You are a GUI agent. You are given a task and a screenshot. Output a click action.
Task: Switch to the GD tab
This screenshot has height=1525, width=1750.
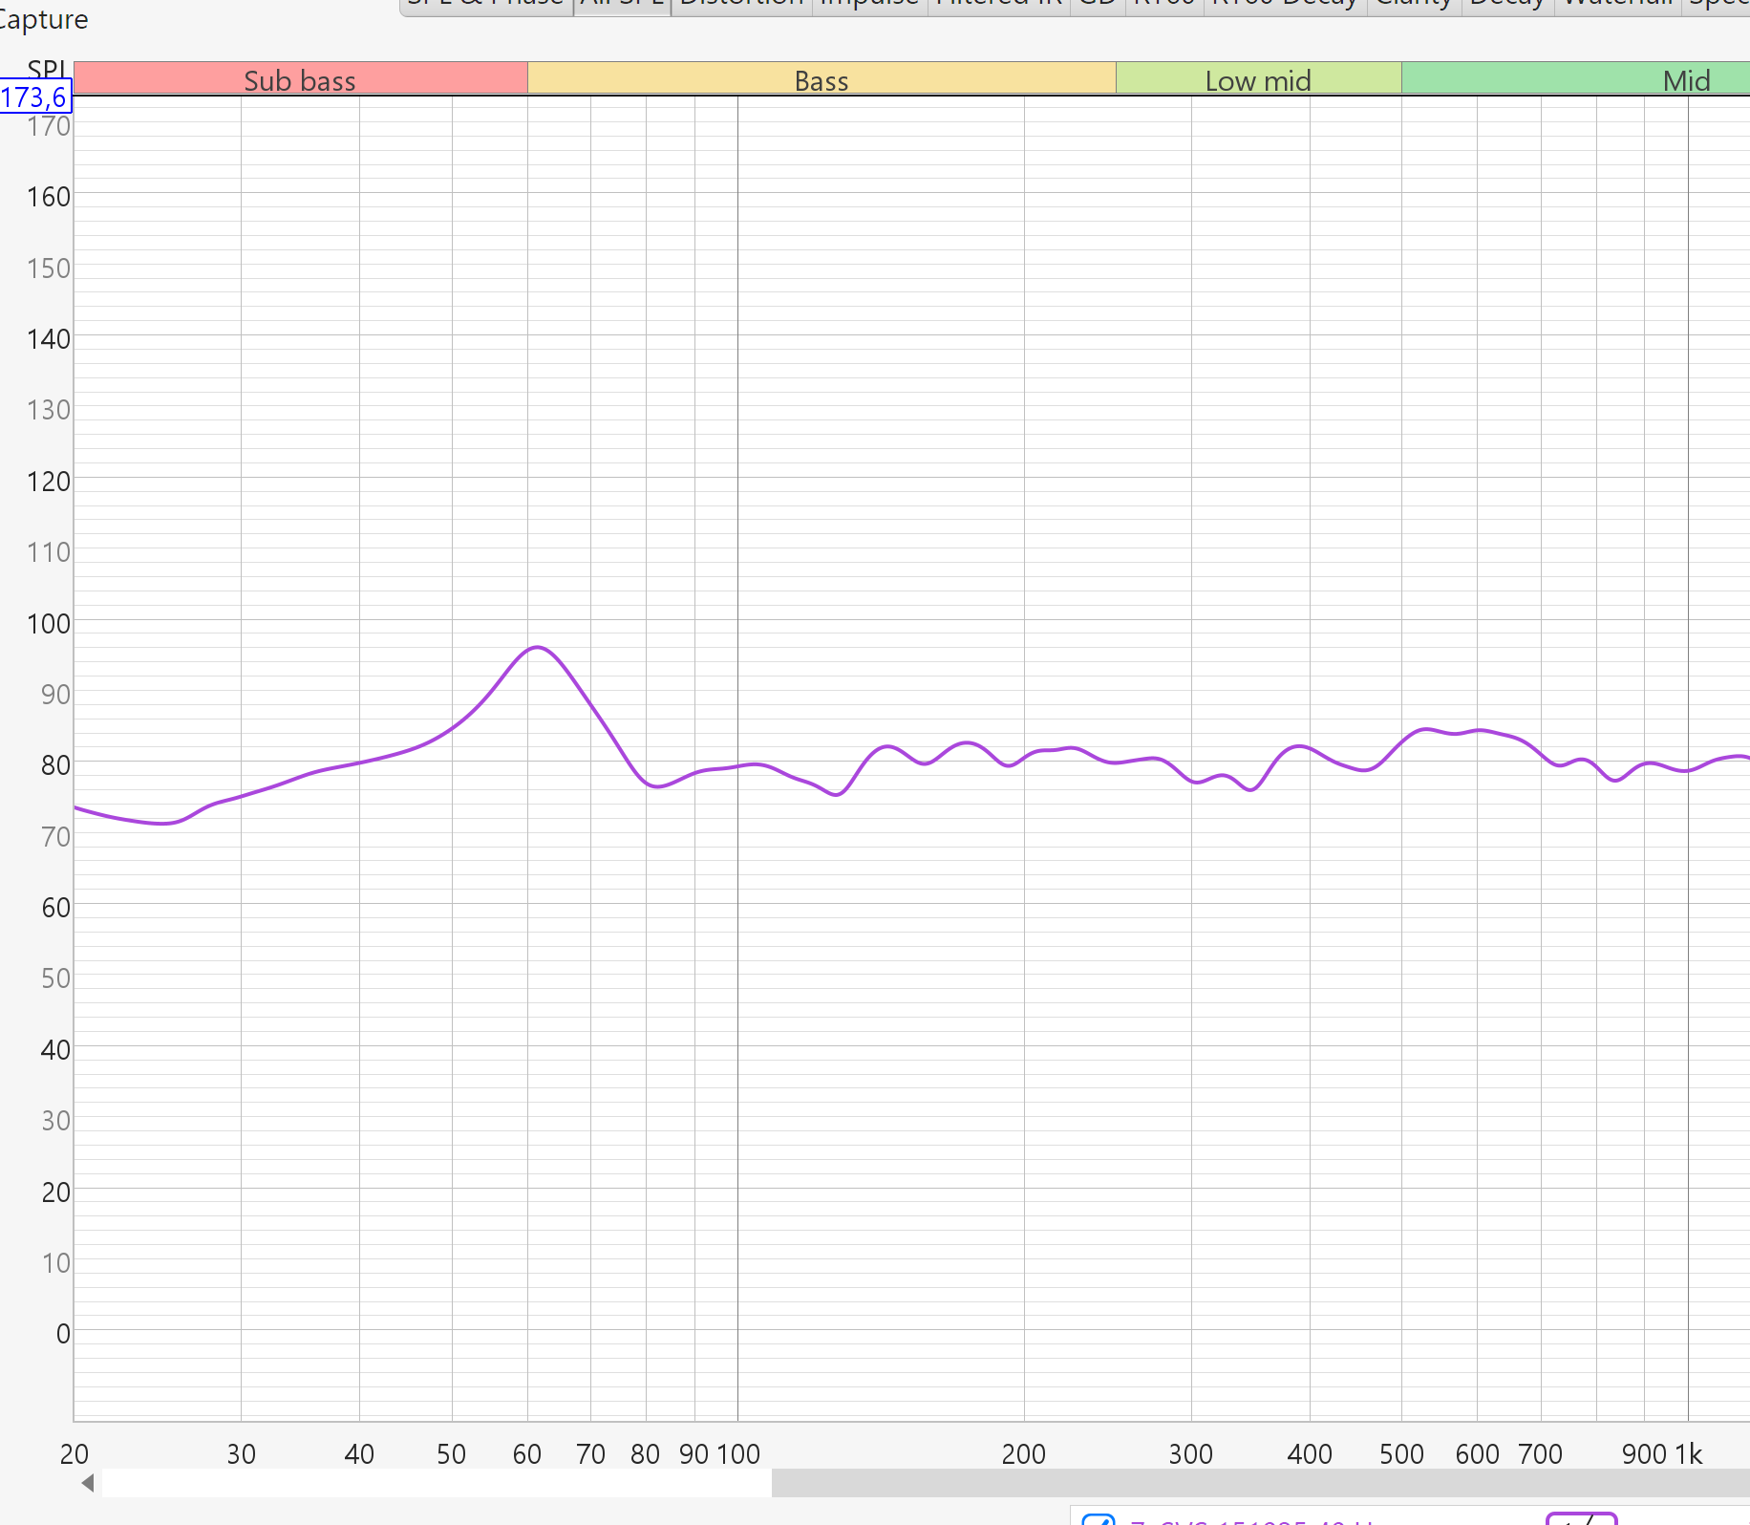coord(1098,5)
